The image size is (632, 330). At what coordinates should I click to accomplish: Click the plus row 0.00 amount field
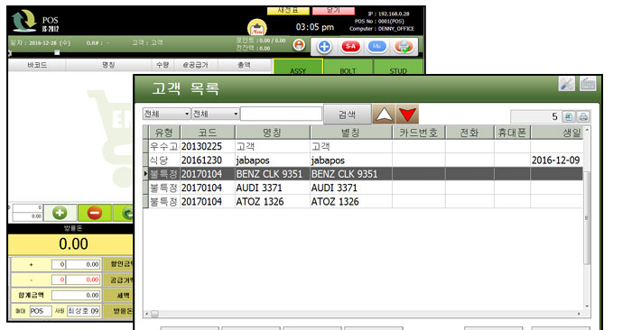tap(83, 264)
